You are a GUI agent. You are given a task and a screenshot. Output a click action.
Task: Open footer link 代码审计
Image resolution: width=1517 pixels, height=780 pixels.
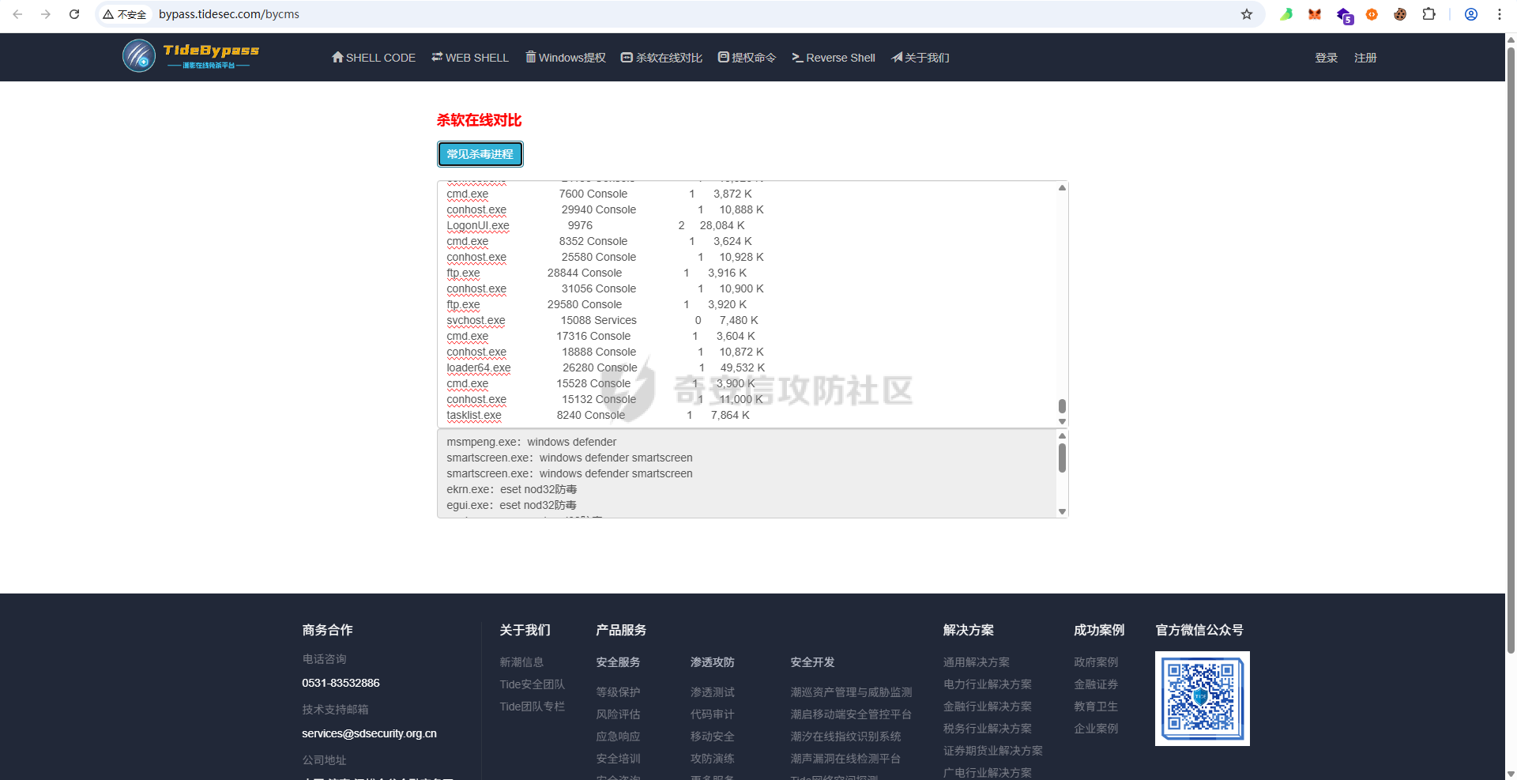tap(712, 714)
